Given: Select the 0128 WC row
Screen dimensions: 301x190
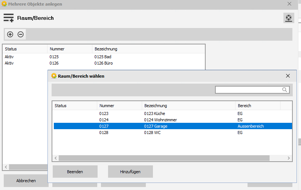Looking at the screenshot, I should pos(173,133).
